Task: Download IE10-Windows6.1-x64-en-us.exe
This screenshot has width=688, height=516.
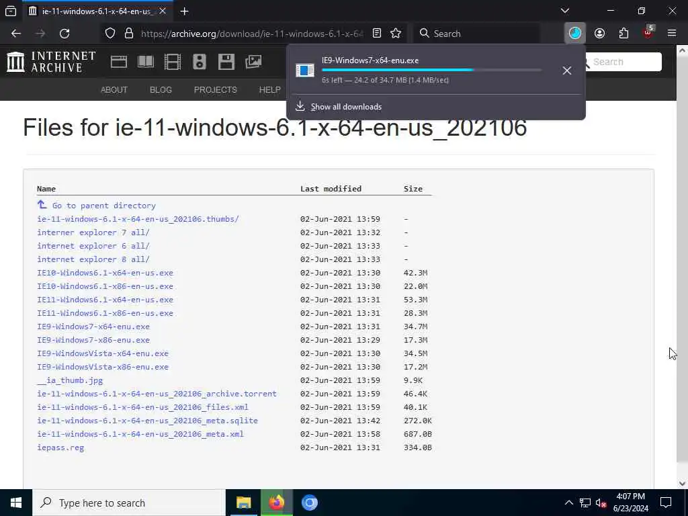Action: pos(105,273)
